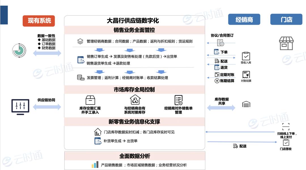Click the truck icon next to 配送
The image size is (306, 170).
click(216, 61)
